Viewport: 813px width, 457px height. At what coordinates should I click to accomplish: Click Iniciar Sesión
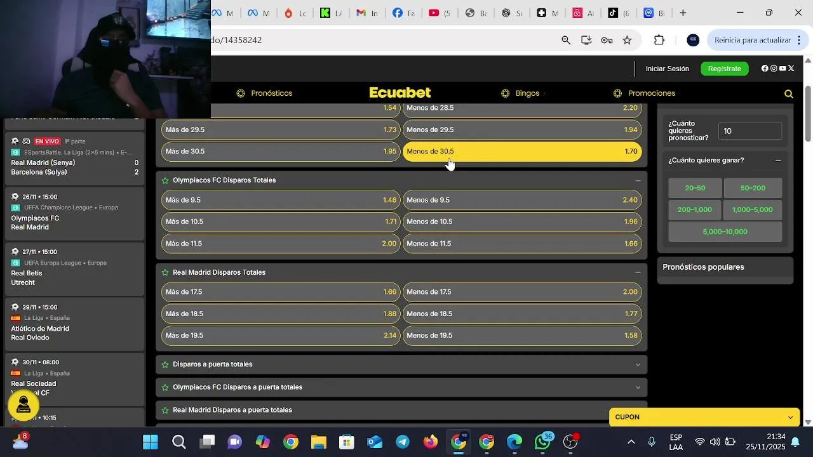click(667, 69)
